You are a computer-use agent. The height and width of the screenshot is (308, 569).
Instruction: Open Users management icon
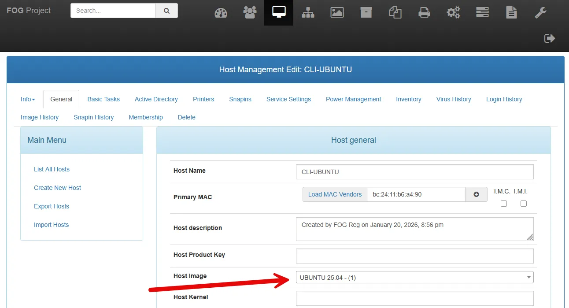[x=250, y=13]
